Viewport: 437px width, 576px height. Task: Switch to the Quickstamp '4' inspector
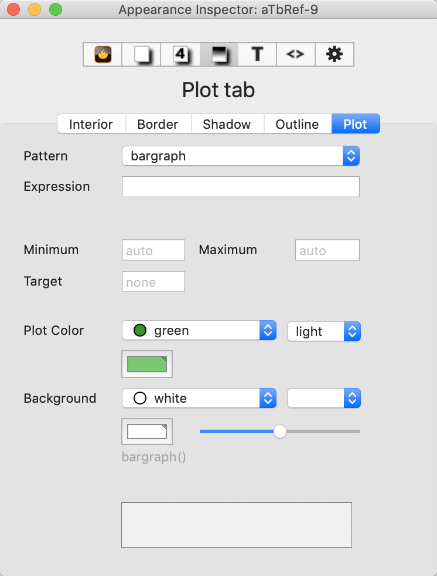179,54
